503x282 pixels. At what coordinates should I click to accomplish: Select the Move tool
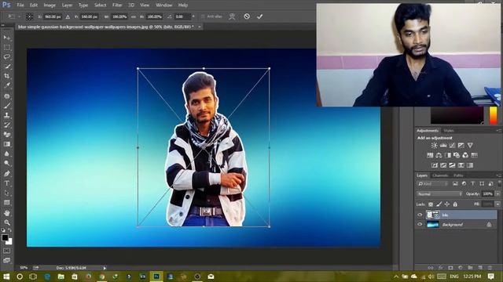pos(7,38)
